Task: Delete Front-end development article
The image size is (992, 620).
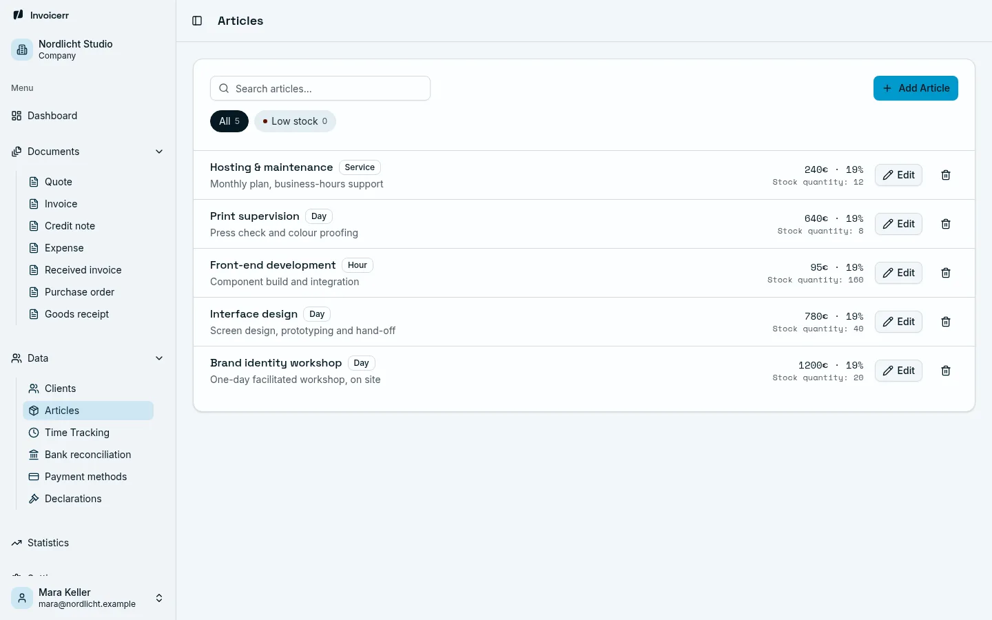Action: coord(946,273)
